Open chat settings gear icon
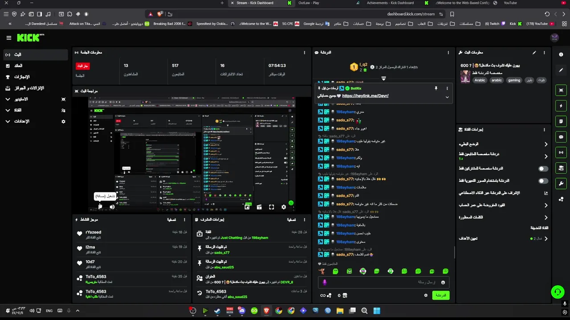 tap(426, 295)
